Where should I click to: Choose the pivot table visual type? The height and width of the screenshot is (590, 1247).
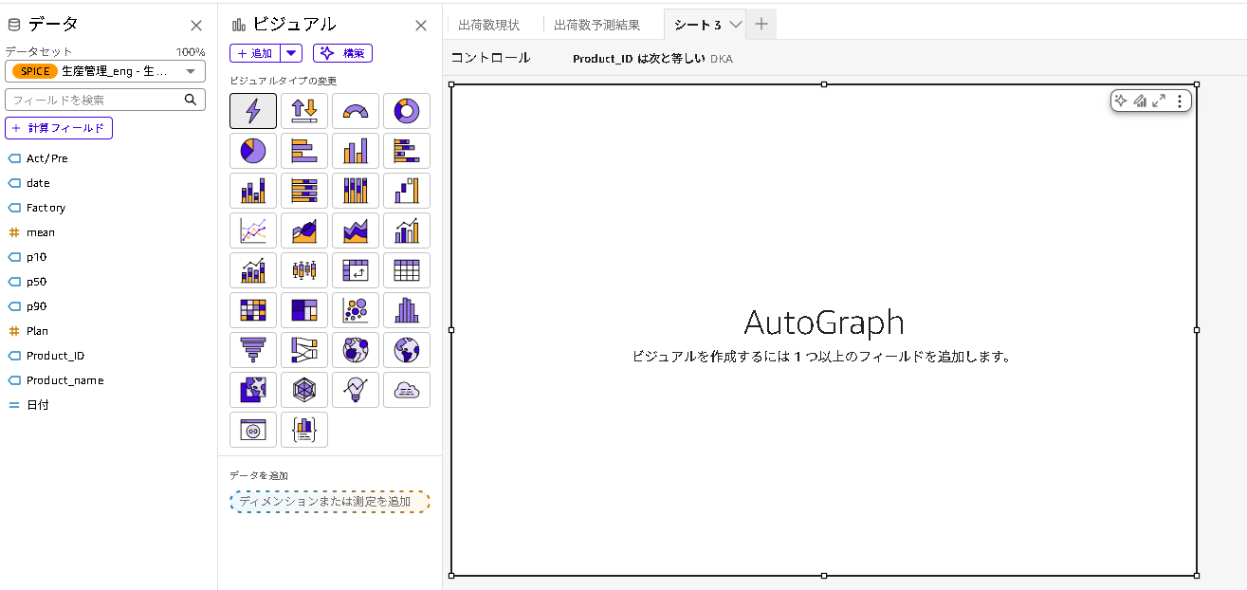(x=356, y=270)
